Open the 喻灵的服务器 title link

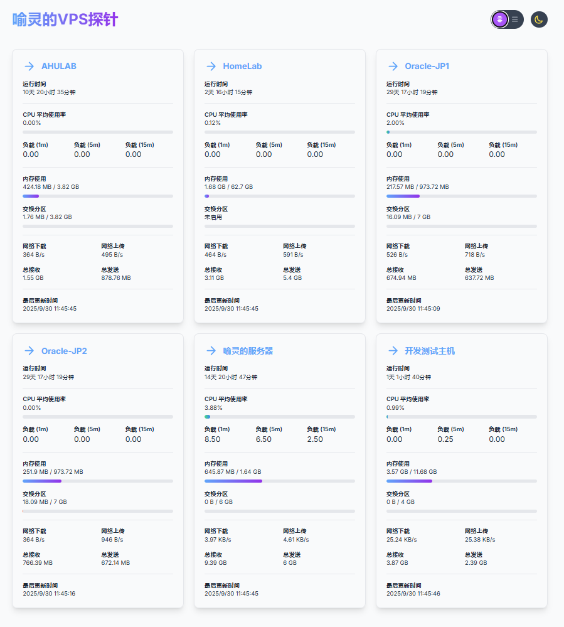pos(248,351)
